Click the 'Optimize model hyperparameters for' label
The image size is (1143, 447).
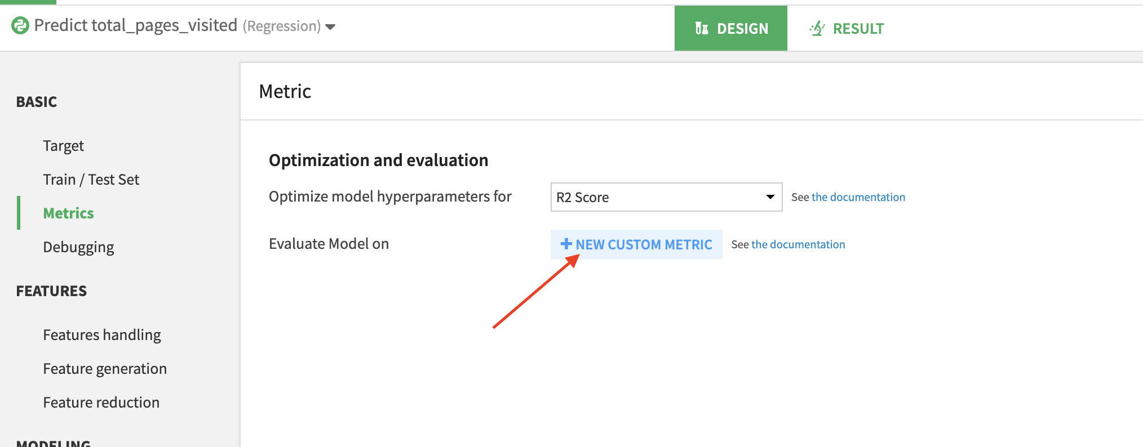[390, 196]
